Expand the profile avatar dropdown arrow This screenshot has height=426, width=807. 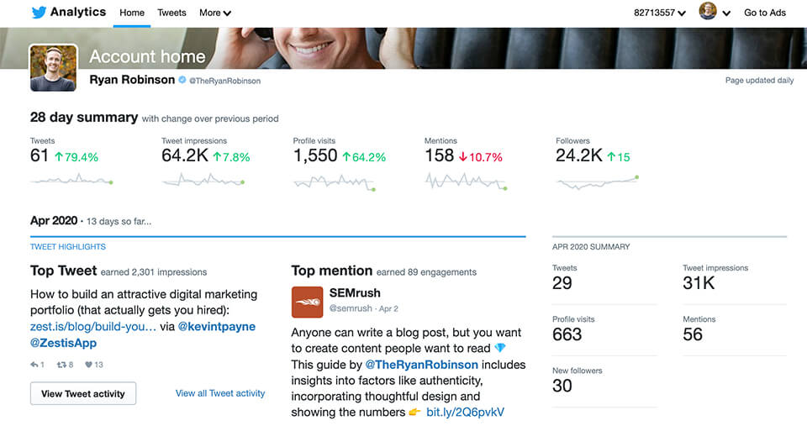coord(726,13)
